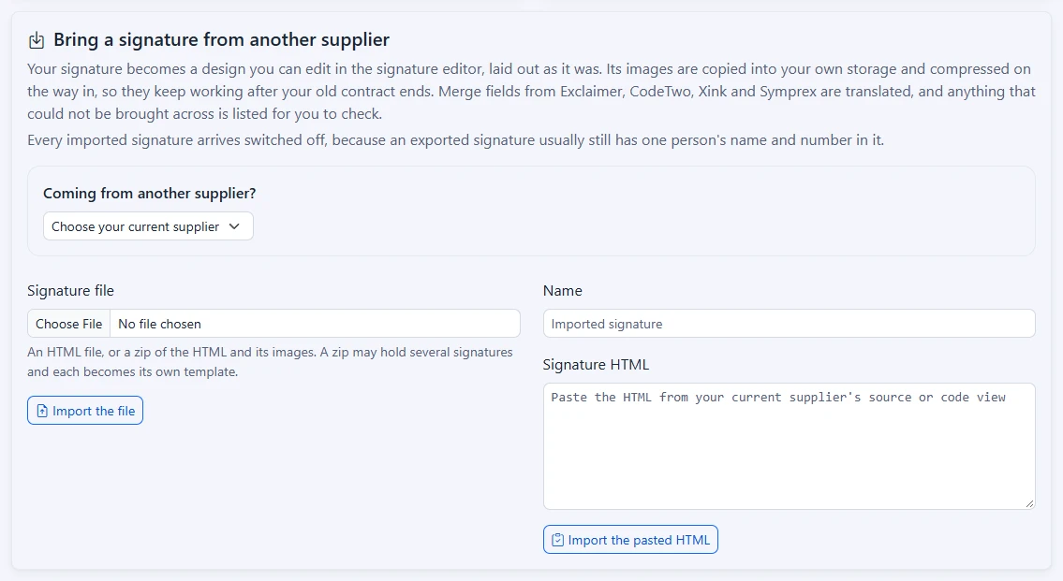Click the 'Import the file' button
The image size is (1063, 581).
[85, 411]
